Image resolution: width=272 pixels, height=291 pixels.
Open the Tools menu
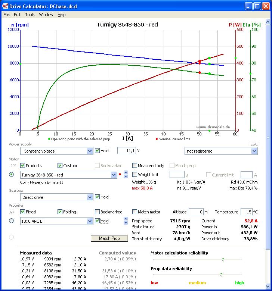tap(30, 15)
